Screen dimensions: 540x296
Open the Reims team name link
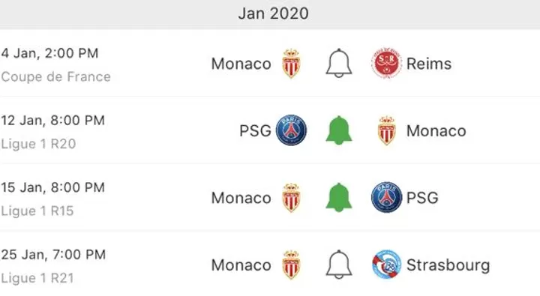(429, 64)
